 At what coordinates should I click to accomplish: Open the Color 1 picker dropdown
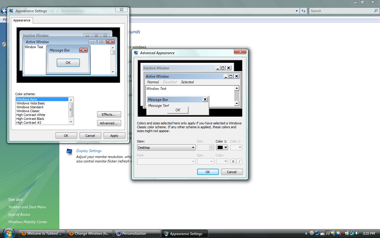coord(222,148)
